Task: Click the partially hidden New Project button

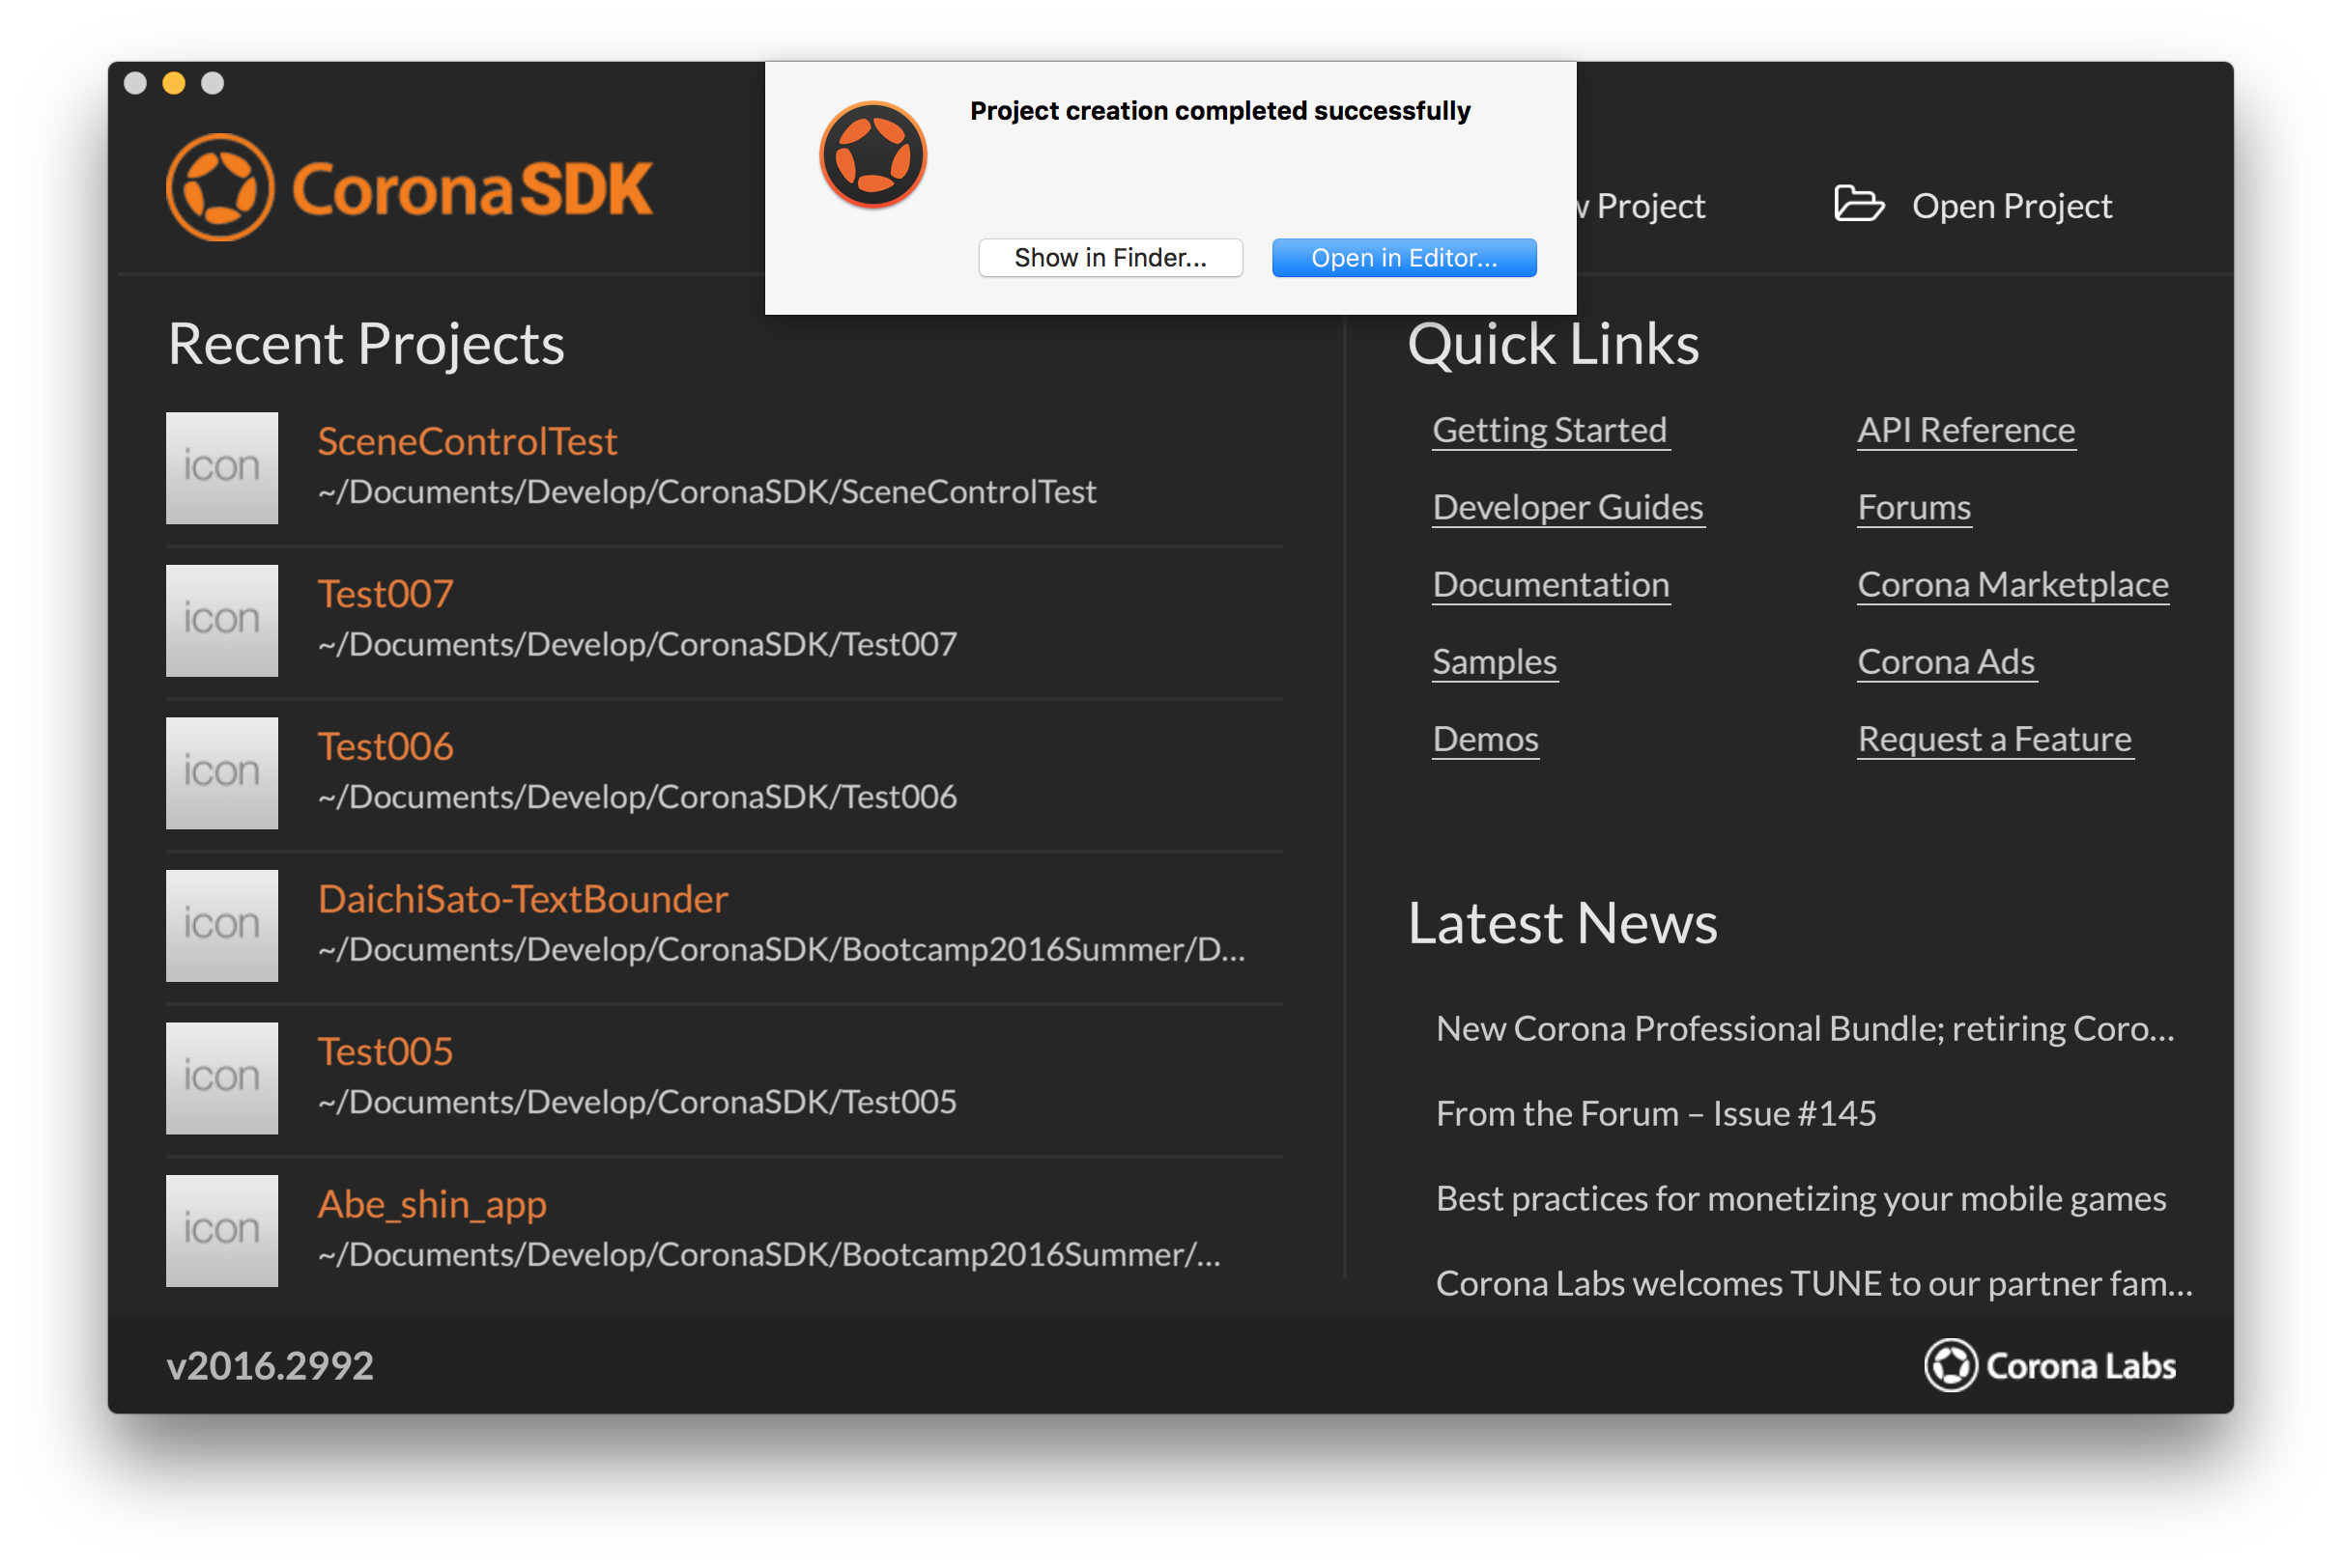Action: coord(1641,206)
